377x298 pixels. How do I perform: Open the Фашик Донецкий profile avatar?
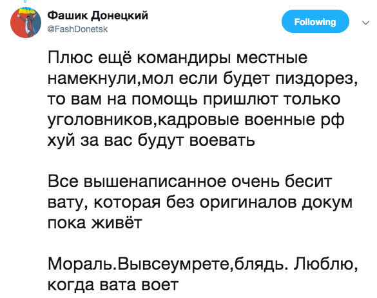pos(26,23)
